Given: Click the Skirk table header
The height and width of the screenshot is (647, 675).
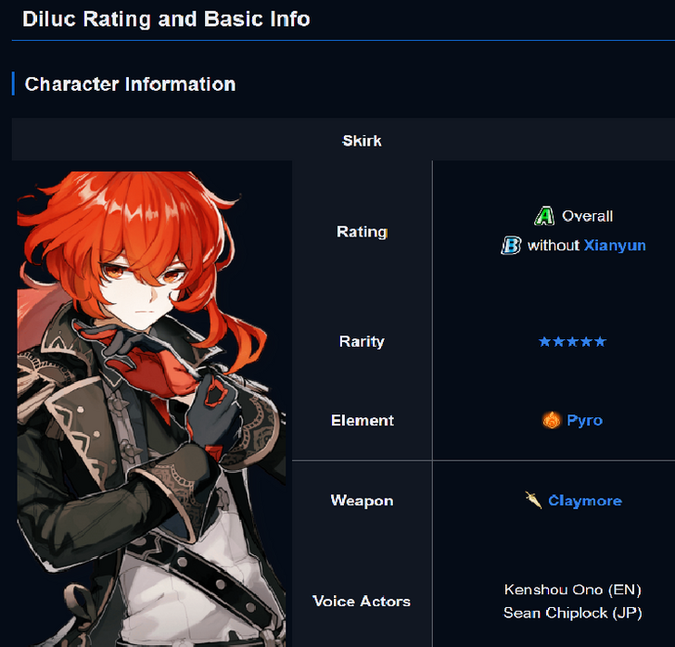Looking at the screenshot, I should coord(362,141).
